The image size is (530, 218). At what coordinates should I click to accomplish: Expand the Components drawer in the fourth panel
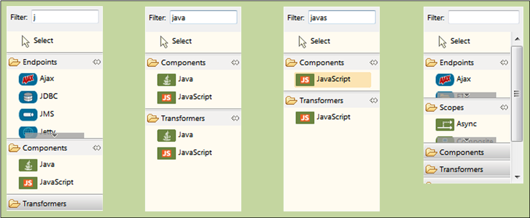point(462,152)
